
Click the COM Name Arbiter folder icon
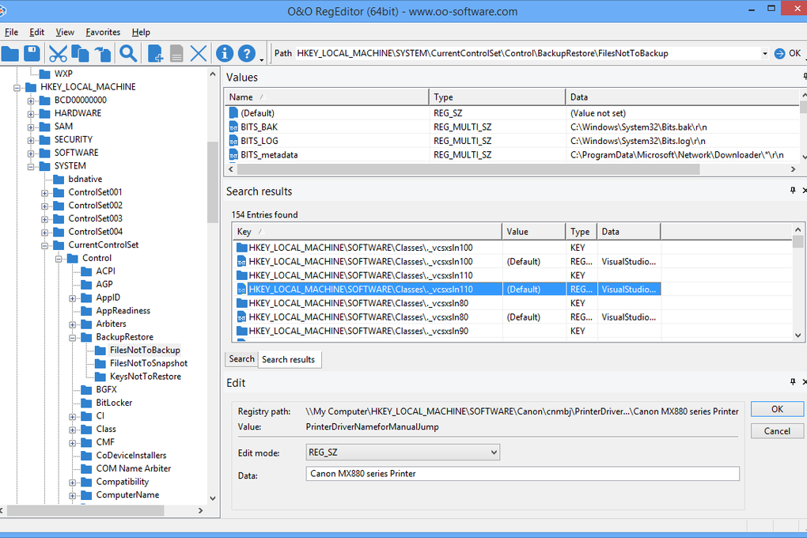point(86,468)
